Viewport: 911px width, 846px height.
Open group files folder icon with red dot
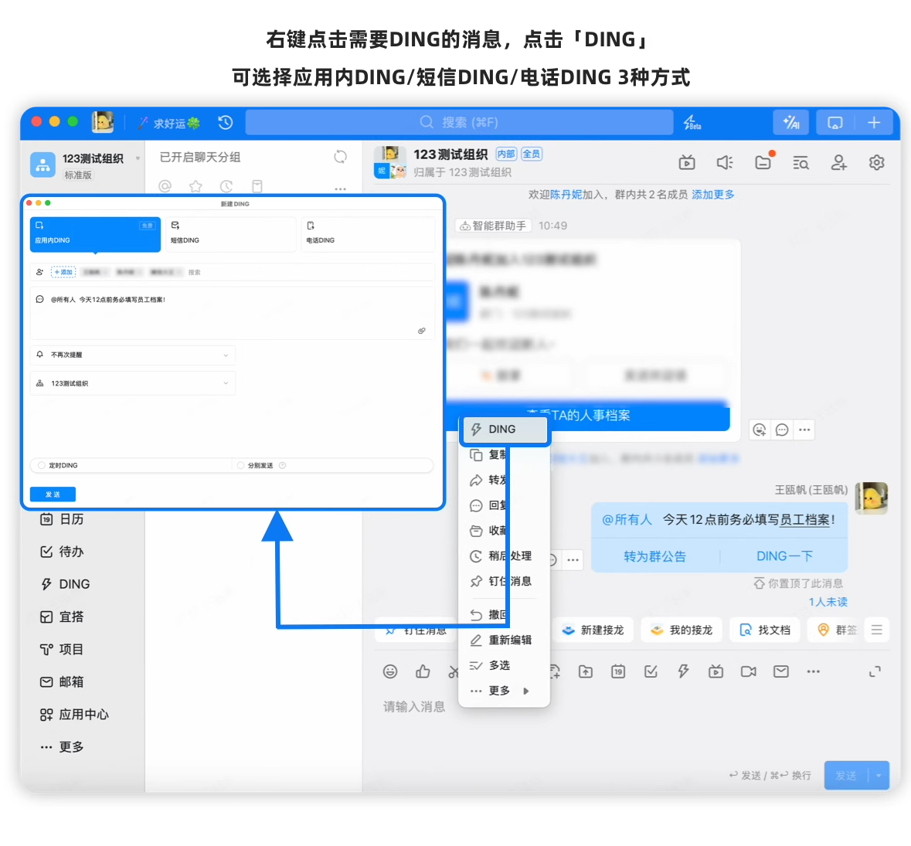[763, 162]
